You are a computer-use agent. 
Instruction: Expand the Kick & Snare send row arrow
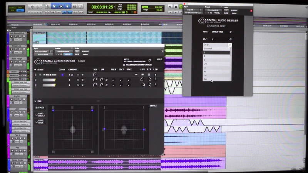click(x=40, y=75)
